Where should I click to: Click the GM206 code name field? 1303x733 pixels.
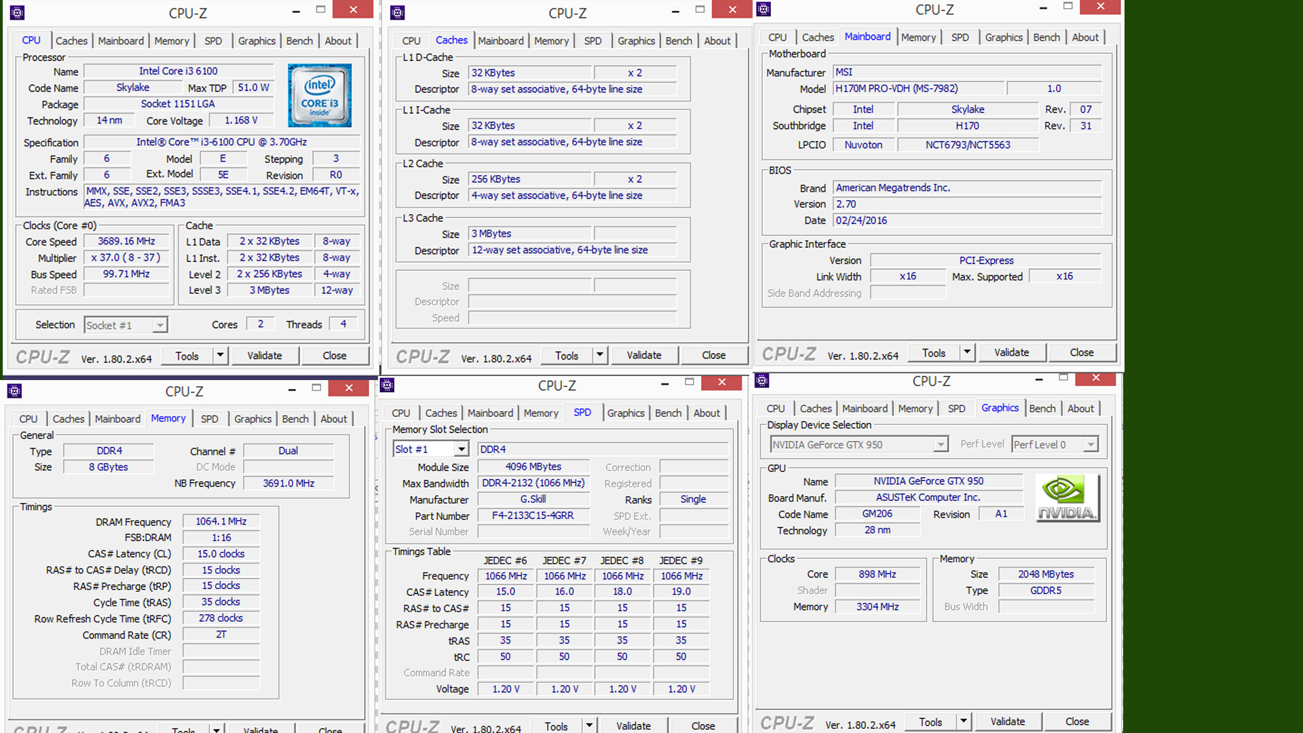click(877, 514)
